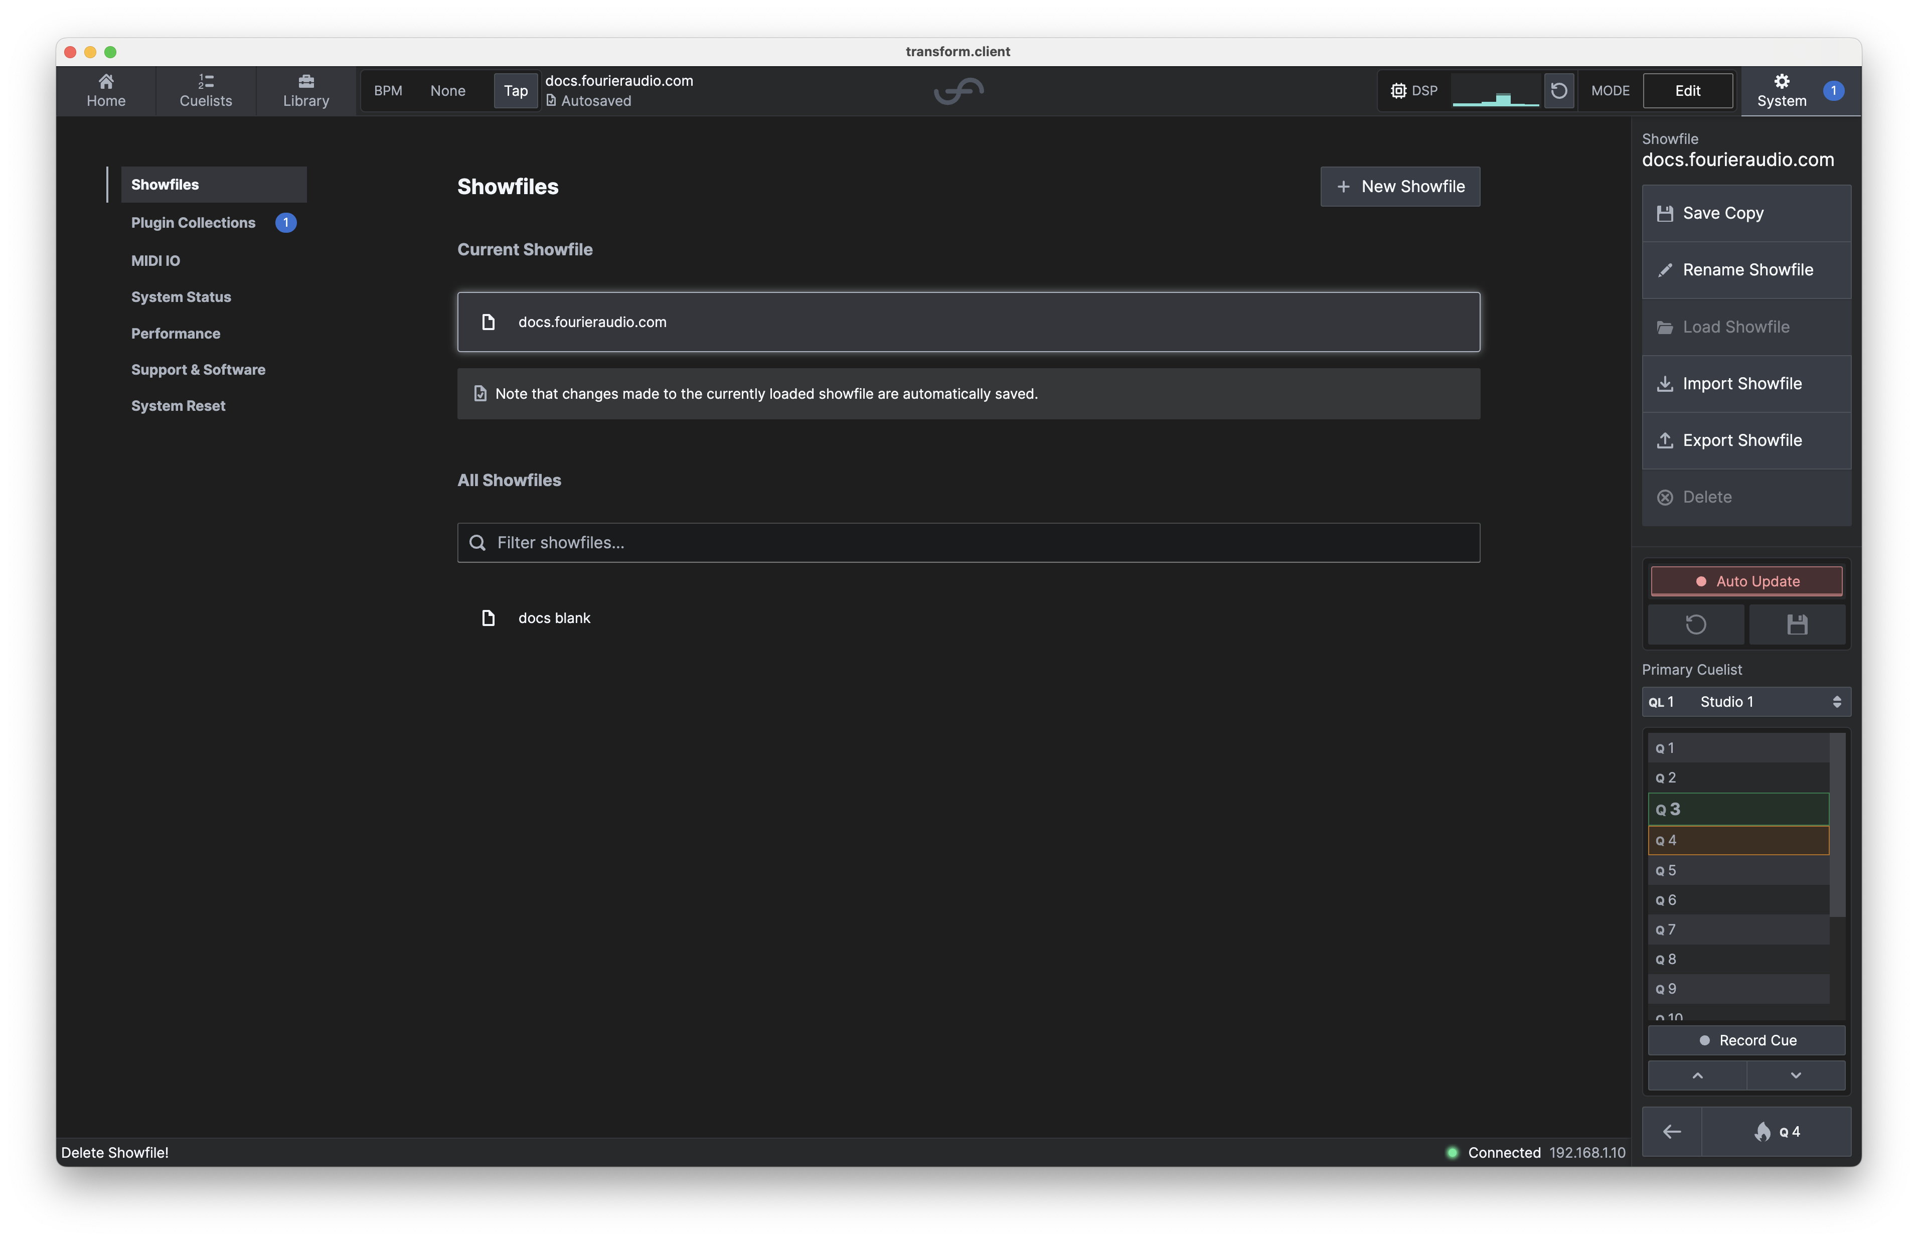This screenshot has height=1241, width=1918.
Task: Open System Status page
Action: point(181,296)
